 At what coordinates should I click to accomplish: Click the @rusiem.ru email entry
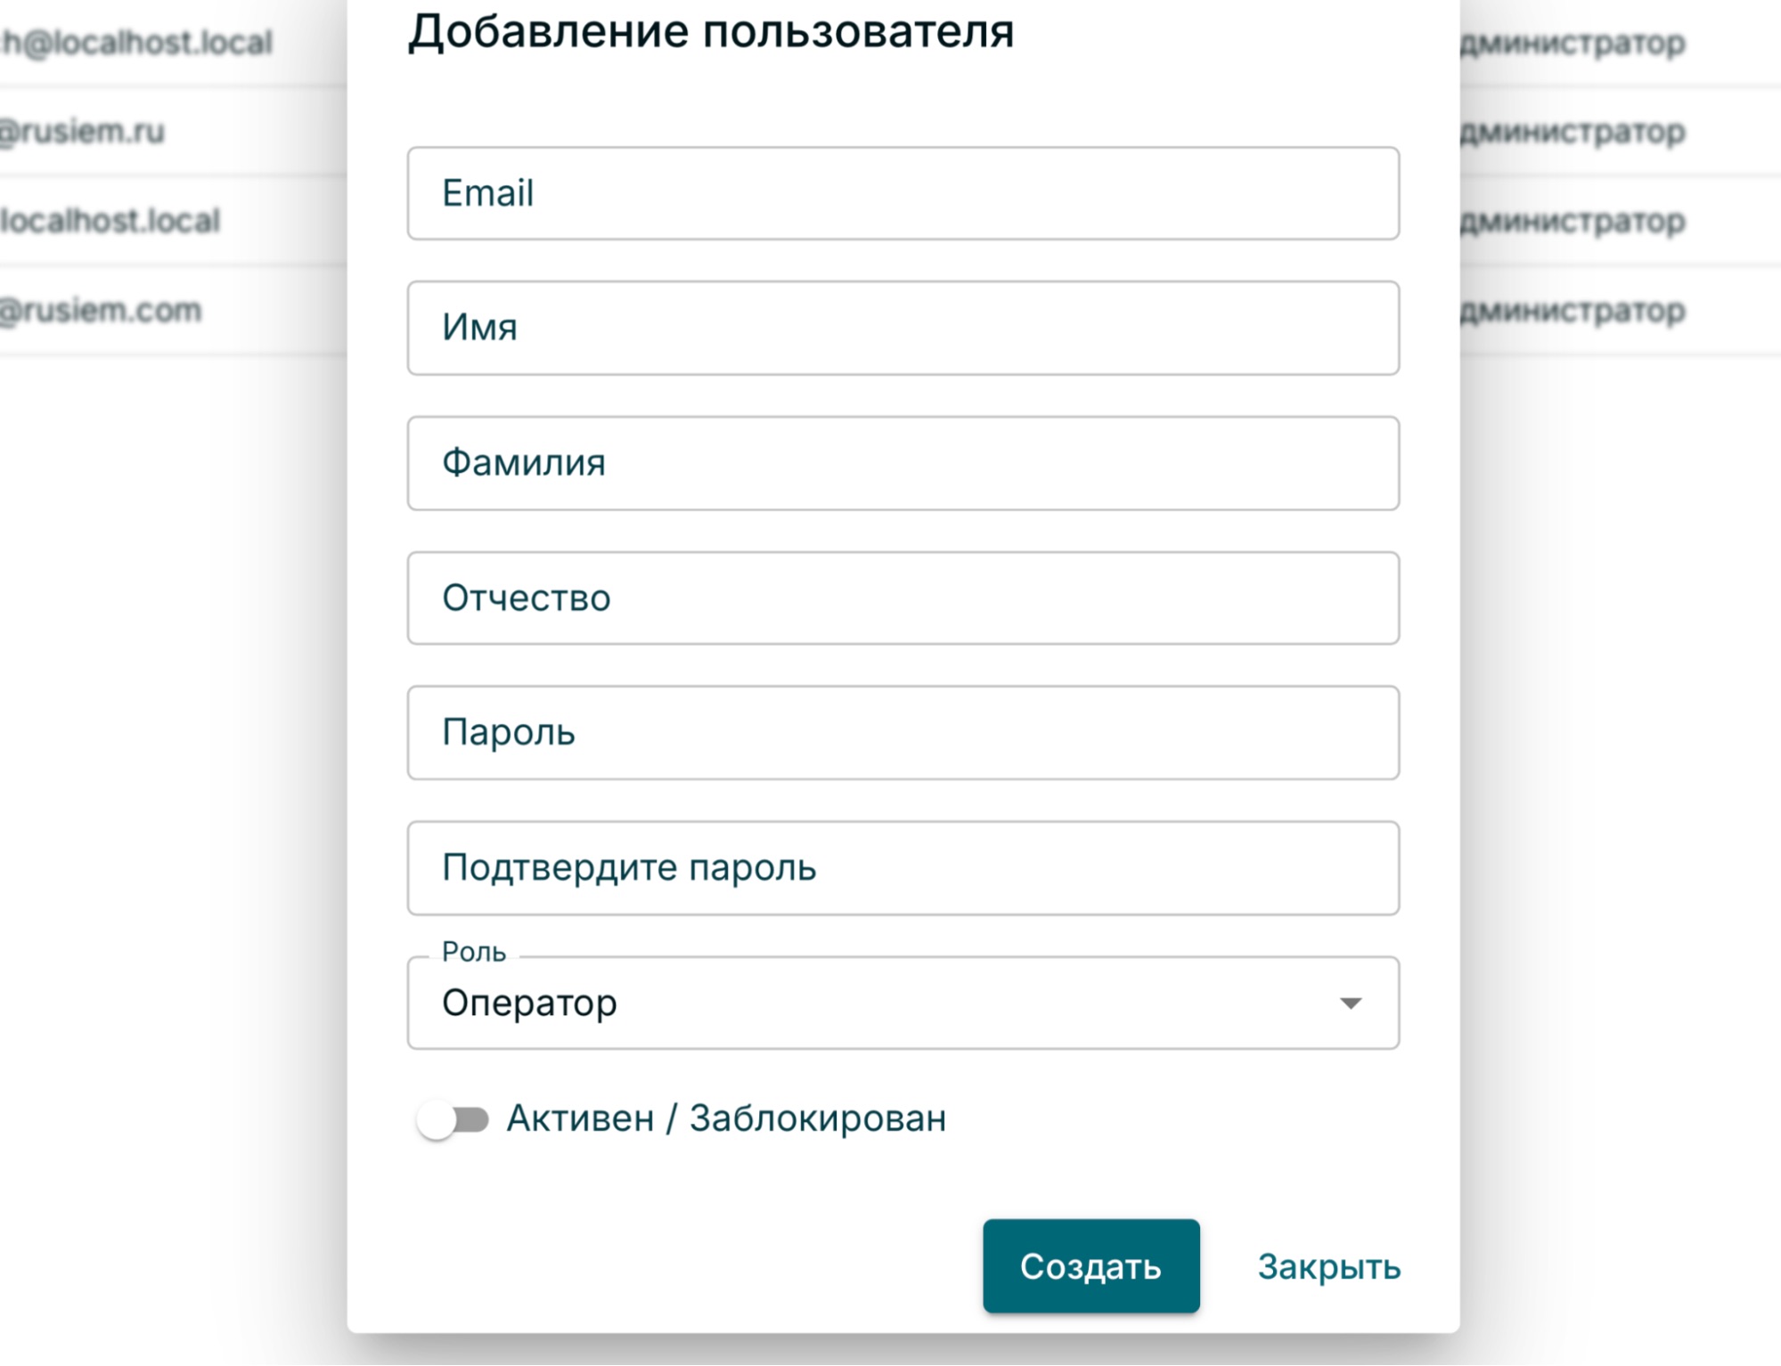82,131
